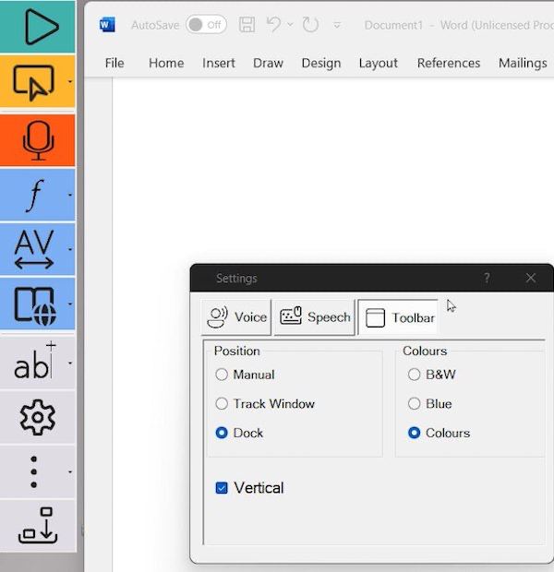554x572 pixels.
Task: Start dictation with the orange microphone
Action: [x=38, y=140]
